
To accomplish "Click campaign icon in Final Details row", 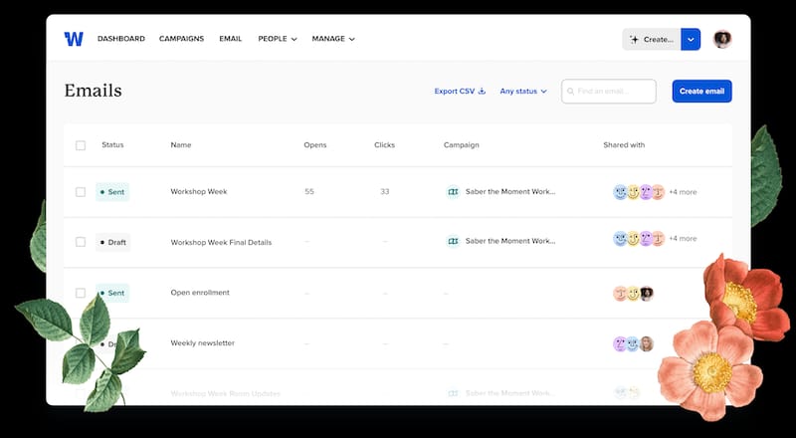I will (x=453, y=241).
